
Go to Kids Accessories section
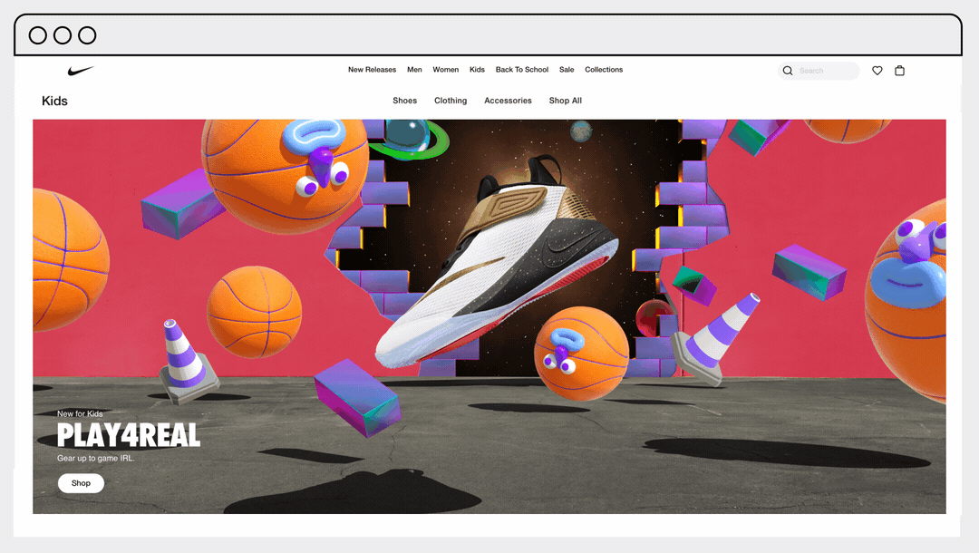coord(509,101)
